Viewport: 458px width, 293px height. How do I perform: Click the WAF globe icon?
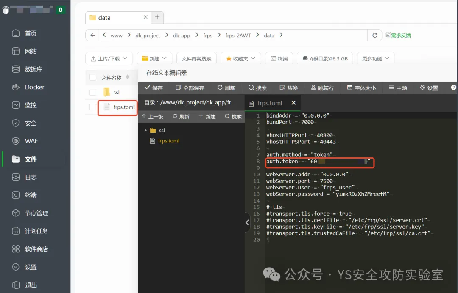pos(16,141)
